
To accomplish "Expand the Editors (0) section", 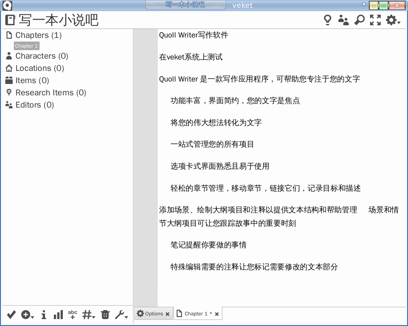I will coord(35,105).
